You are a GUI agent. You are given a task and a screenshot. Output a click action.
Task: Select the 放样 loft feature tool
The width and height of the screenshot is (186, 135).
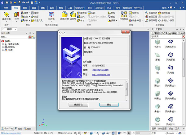click(24, 20)
